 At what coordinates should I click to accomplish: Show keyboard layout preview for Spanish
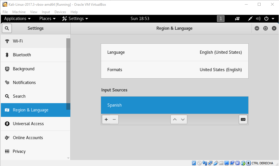(243, 119)
